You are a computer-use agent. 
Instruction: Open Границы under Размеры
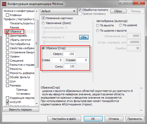click(x=22, y=90)
